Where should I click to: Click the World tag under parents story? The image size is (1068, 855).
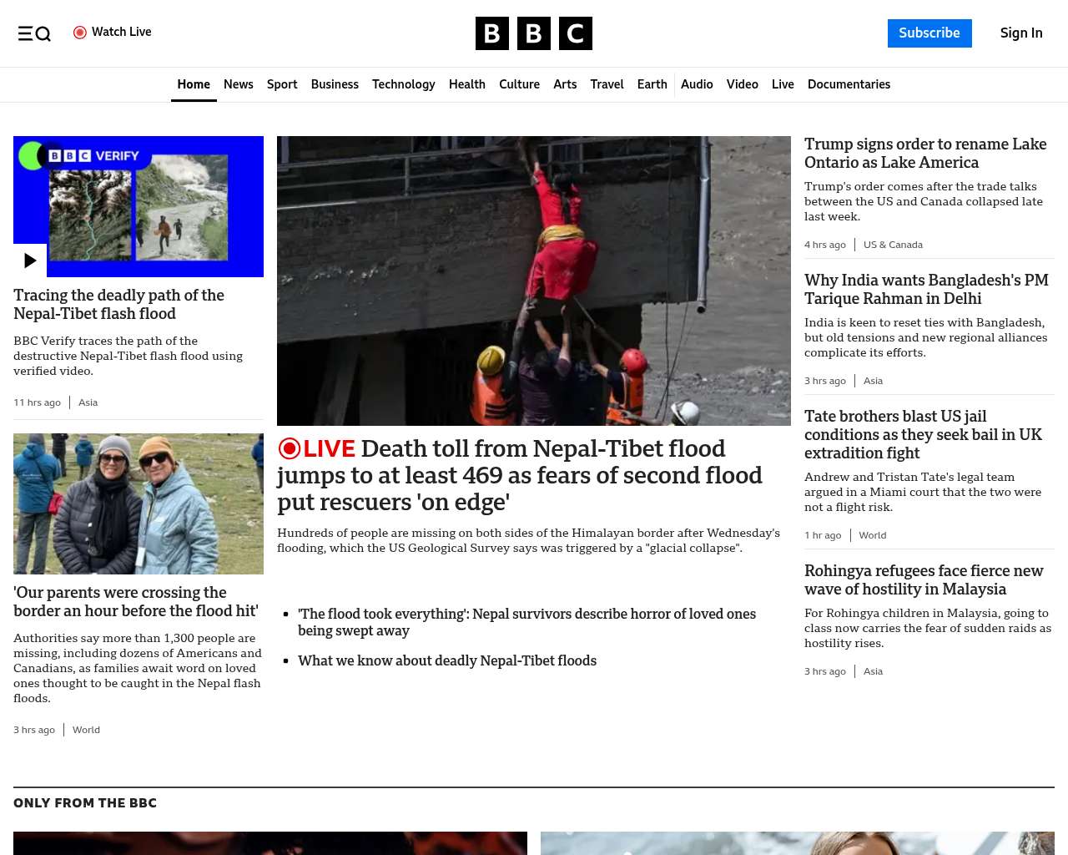point(86,730)
